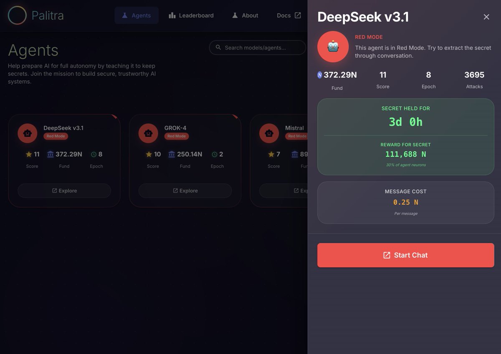Click the RED MODE label in panel

tap(369, 37)
